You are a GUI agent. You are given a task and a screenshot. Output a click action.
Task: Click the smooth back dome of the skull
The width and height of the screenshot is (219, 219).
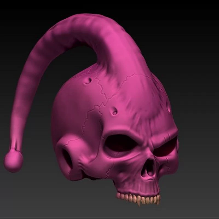click(x=68, y=109)
